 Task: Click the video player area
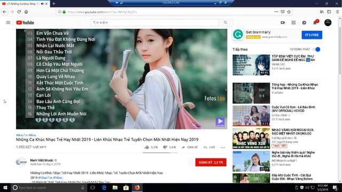[121, 79]
